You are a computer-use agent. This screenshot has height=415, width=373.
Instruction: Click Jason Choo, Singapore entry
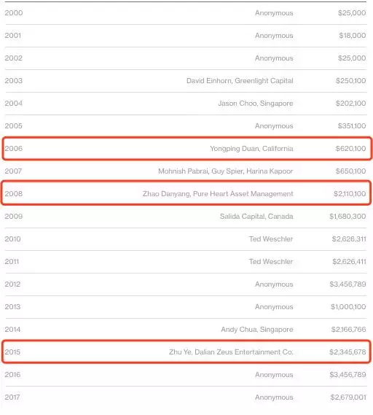[x=256, y=104]
